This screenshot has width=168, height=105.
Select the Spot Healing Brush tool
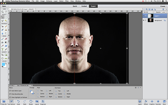pyautogui.click(x=6, y=26)
